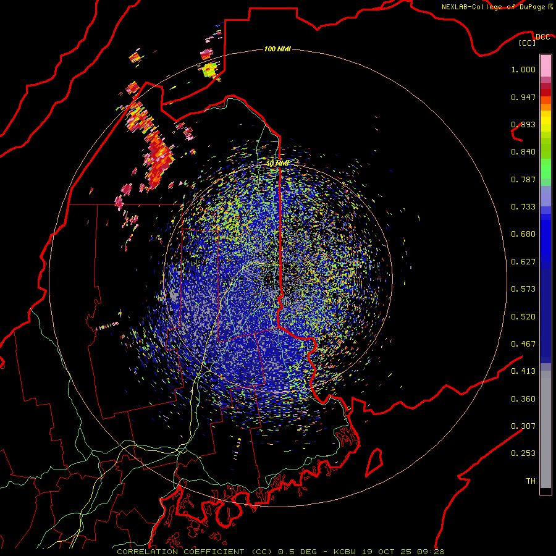Click the 100 NMI range ring label
556x556 pixels.
(x=277, y=49)
